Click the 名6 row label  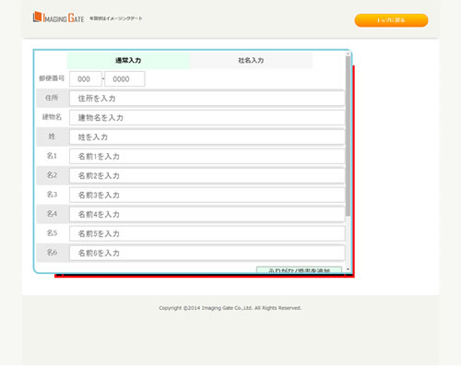[52, 253]
